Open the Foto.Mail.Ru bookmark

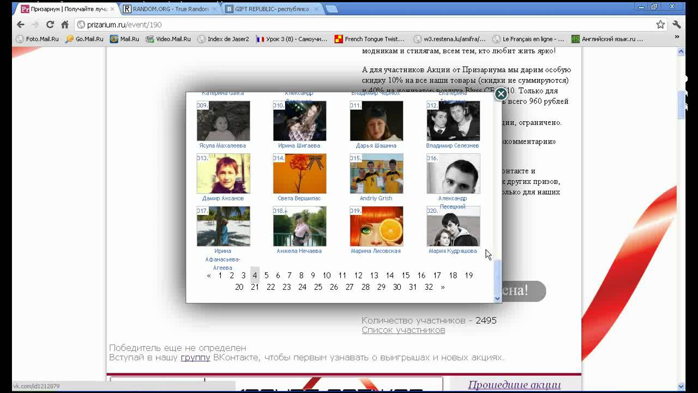(37, 39)
